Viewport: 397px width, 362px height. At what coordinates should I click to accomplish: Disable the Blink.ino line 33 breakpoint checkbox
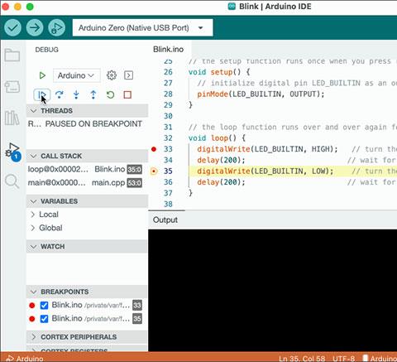click(x=44, y=306)
